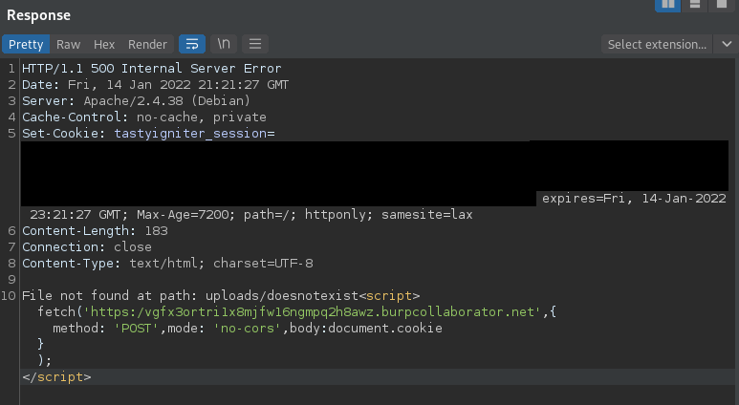Screen dimensions: 739x405
Task: Click the 'samesite=lax' cookie attribute
Action: point(427,215)
